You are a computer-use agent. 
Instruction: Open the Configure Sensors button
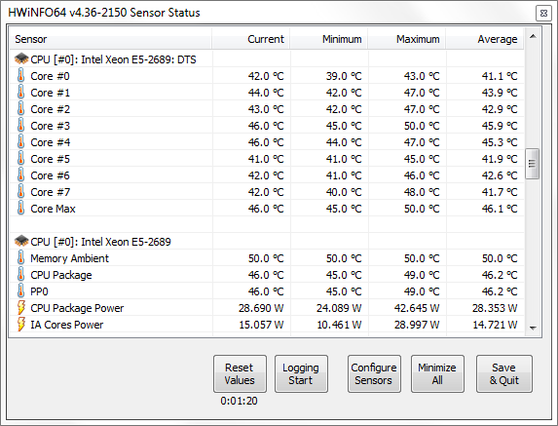[374, 373]
